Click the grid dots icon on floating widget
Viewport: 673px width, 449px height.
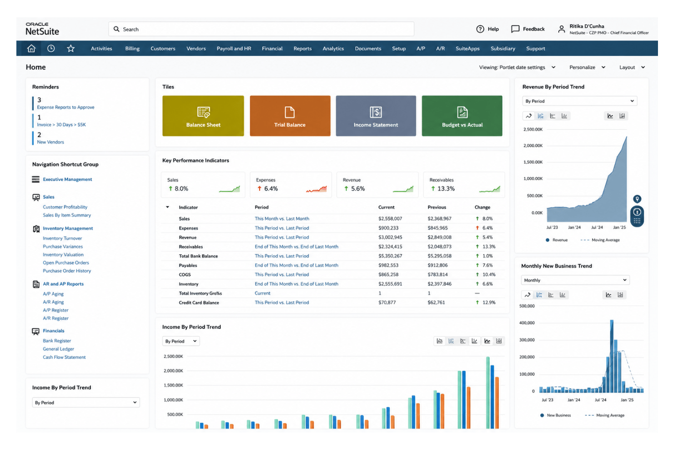pos(637,221)
